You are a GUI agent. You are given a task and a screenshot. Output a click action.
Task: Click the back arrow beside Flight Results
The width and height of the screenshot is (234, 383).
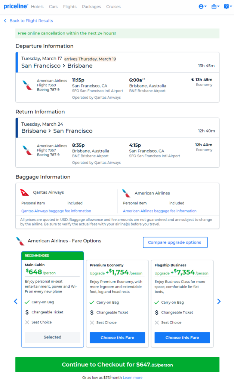(5, 21)
